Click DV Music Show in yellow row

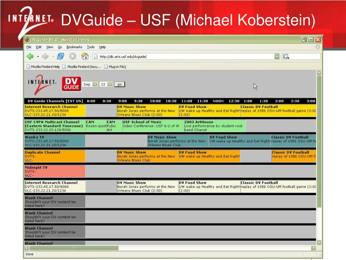[147, 111]
